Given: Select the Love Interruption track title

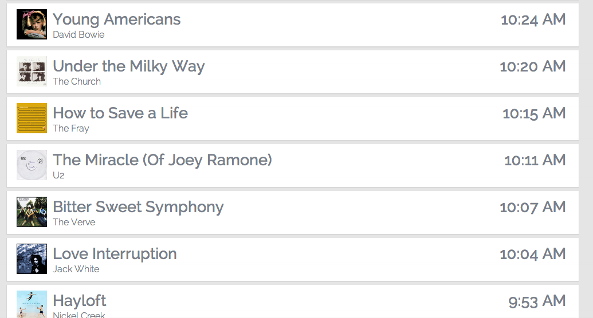Looking at the screenshot, I should (115, 254).
